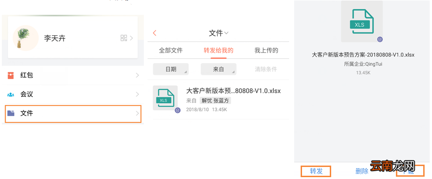Open the 红包 menu row label

pos(27,75)
